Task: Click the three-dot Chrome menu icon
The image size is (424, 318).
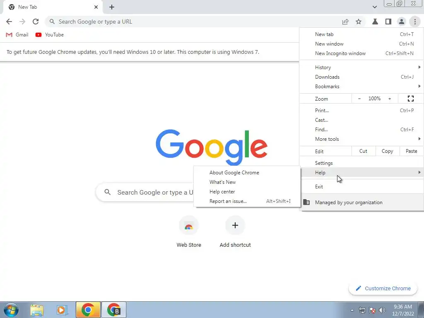Action: (415, 22)
